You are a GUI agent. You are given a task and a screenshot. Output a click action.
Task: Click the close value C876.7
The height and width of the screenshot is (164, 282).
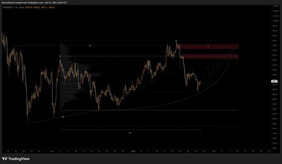[x=52, y=7]
